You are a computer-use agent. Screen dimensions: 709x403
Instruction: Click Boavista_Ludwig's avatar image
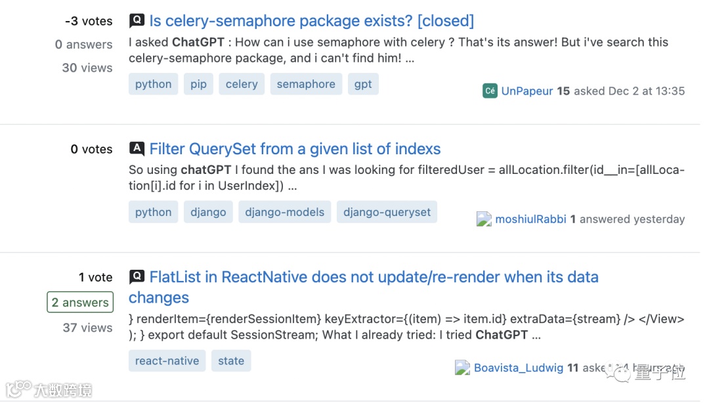click(x=463, y=368)
